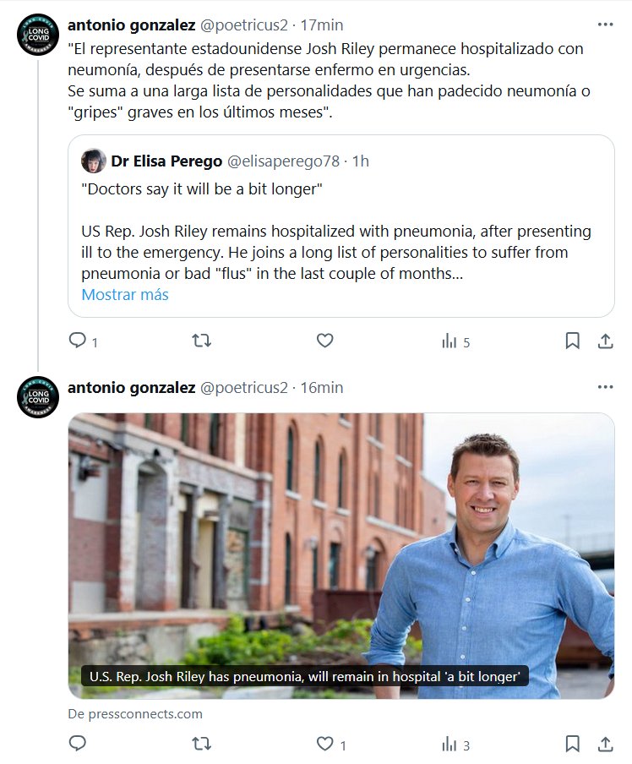Image resolution: width=632 pixels, height=764 pixels.
Task: Reply to the second tweet
Action: [78, 744]
